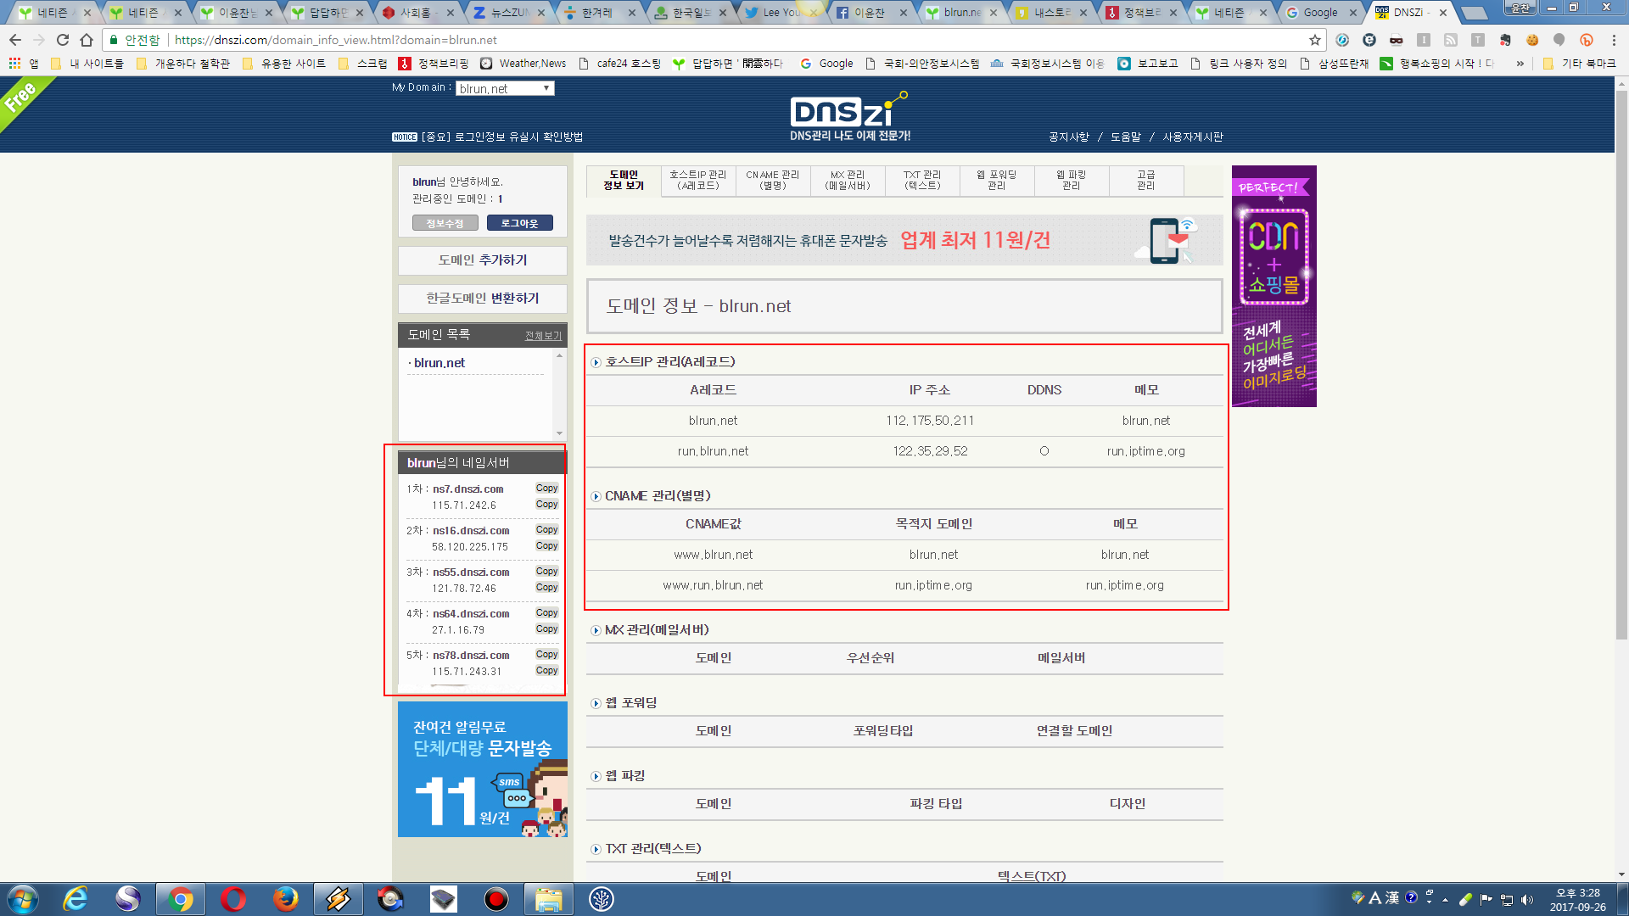The width and height of the screenshot is (1629, 916).
Task: Open the Windows Start menu
Action: (x=22, y=899)
